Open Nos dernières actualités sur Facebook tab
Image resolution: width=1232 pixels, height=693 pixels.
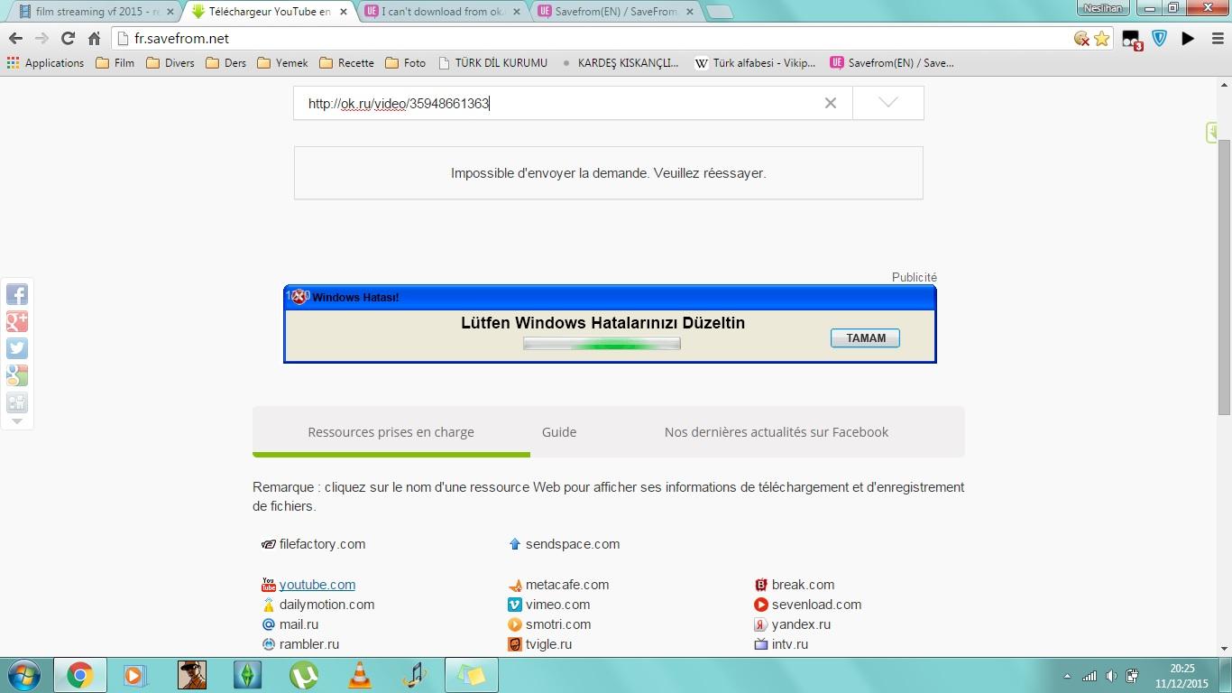(x=777, y=432)
